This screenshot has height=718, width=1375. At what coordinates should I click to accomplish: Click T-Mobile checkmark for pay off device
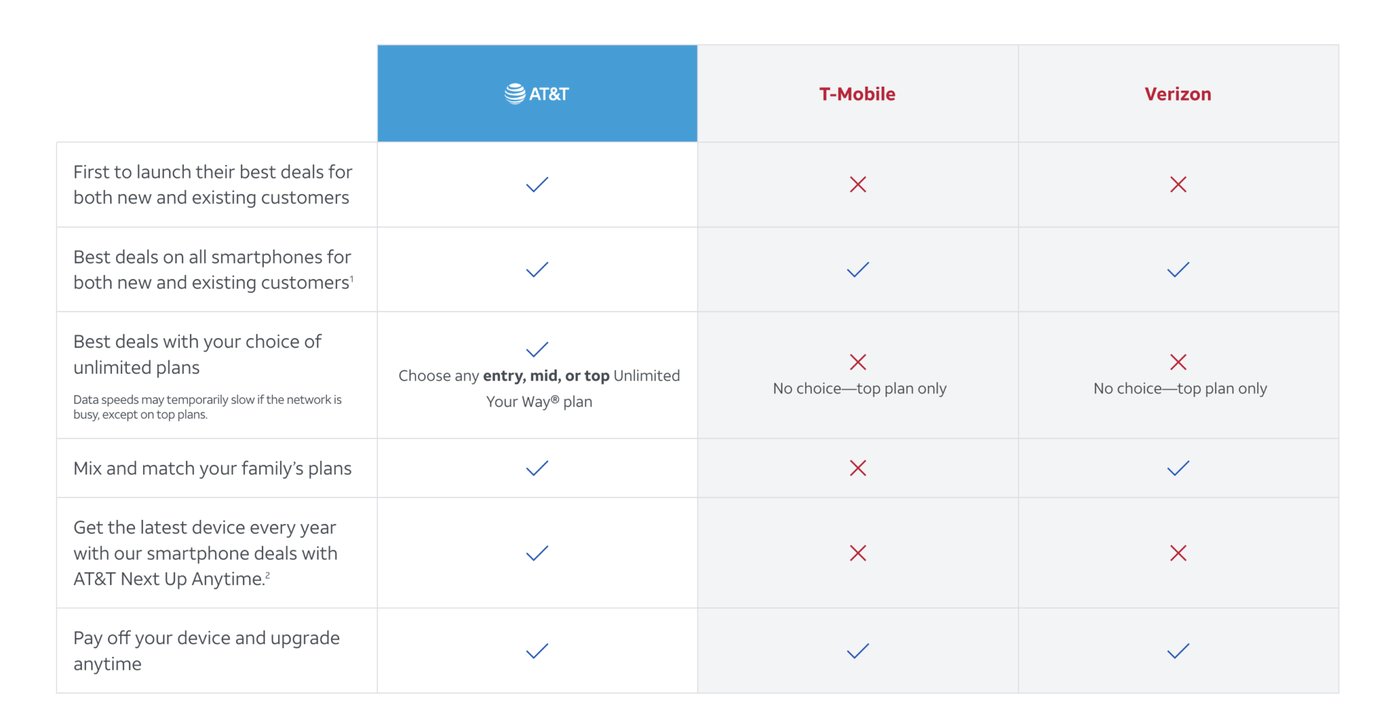(857, 651)
